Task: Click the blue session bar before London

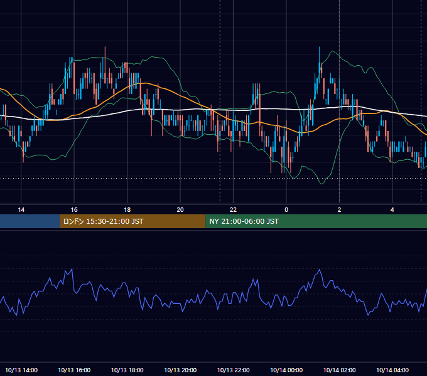Action: pyautogui.click(x=30, y=221)
